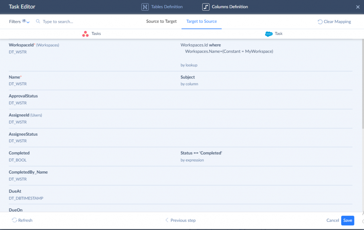Image resolution: width=364 pixels, height=230 pixels.
Task: Click the Clear Mapping reset icon
Action: (320, 22)
